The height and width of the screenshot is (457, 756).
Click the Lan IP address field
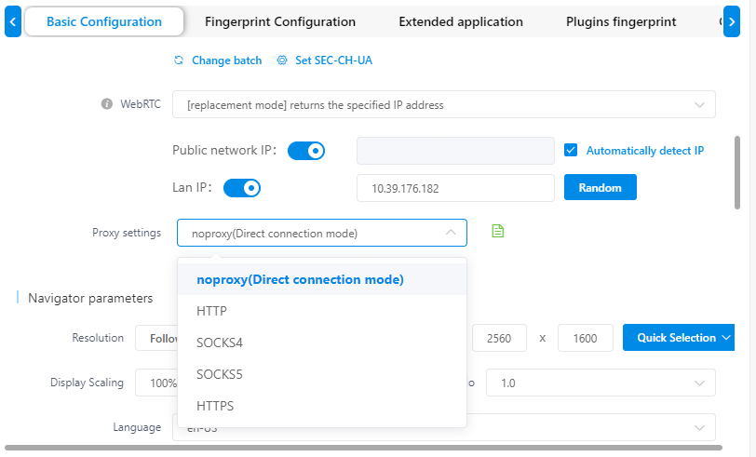pyautogui.click(x=455, y=188)
